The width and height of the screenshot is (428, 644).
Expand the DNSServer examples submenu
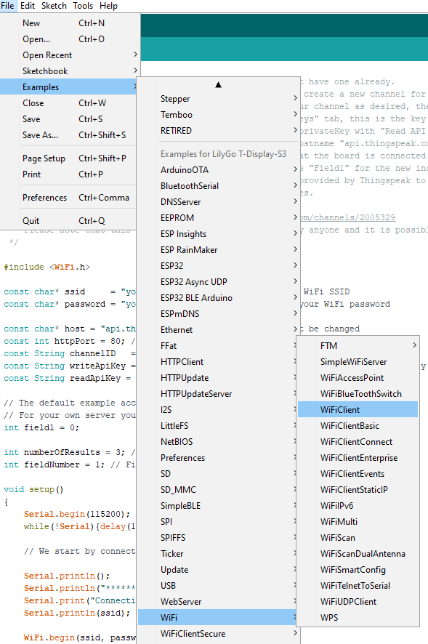(218, 201)
